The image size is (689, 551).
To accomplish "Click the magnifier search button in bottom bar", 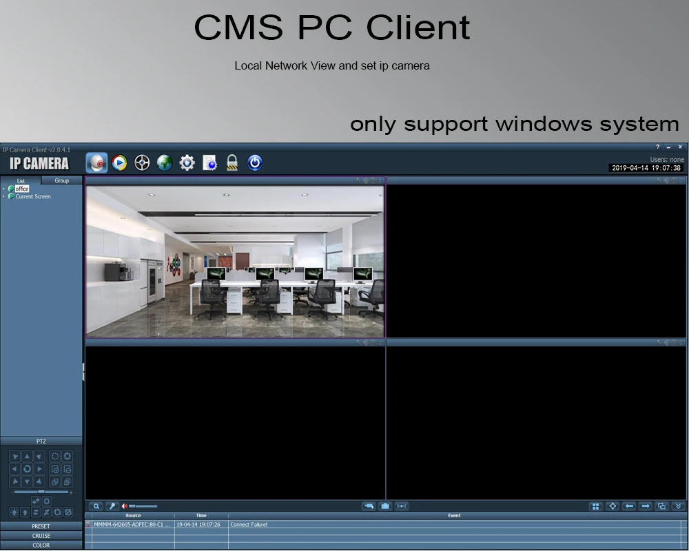I will [96, 506].
